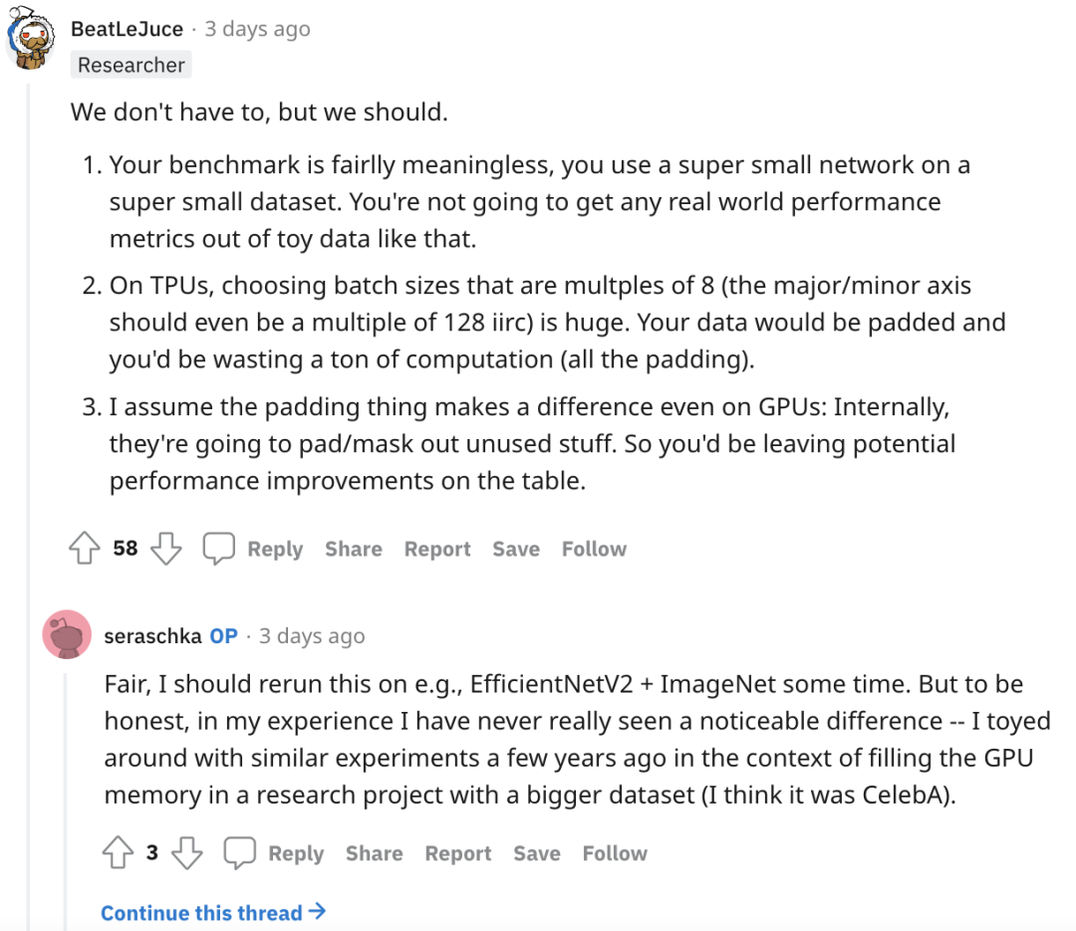Save seraschka's reply
1076x931 pixels.
click(x=537, y=853)
